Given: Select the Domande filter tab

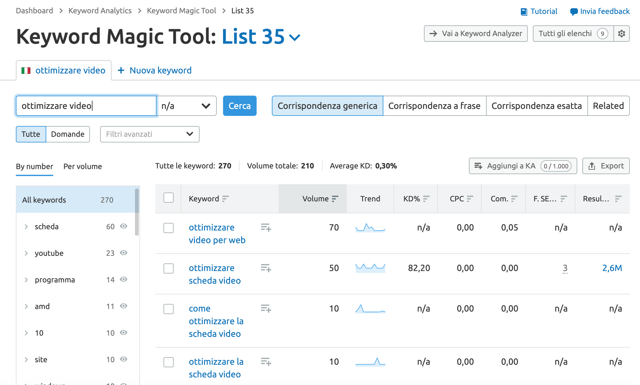Looking at the screenshot, I should pyautogui.click(x=67, y=134).
